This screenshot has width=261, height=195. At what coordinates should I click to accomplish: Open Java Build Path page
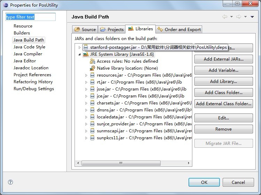click(29, 40)
